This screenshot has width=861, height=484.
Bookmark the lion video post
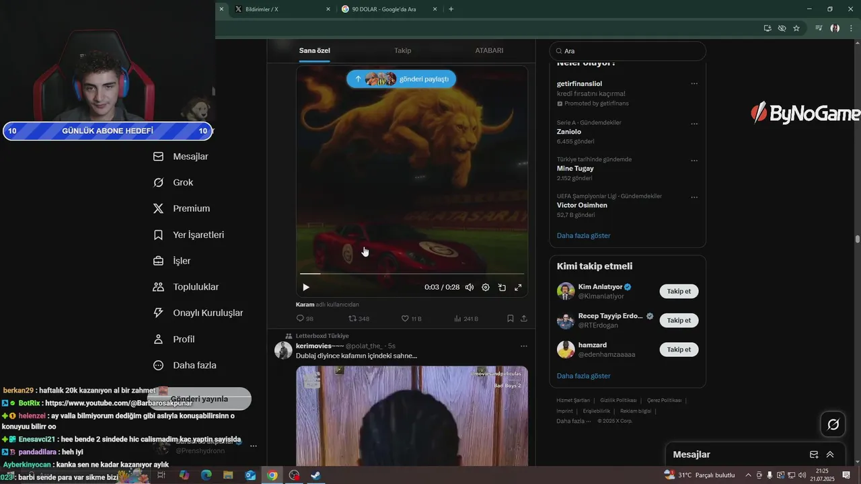(x=511, y=319)
